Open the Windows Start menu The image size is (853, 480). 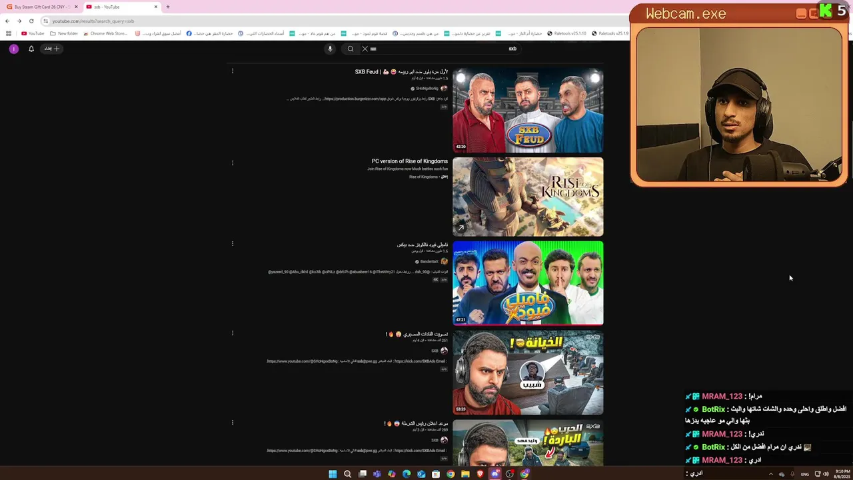coord(333,474)
